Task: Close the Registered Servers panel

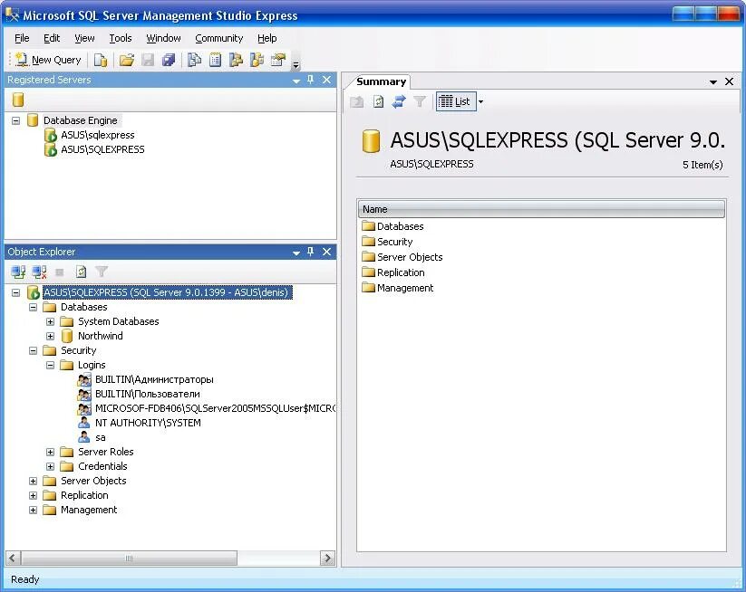Action: (x=326, y=80)
